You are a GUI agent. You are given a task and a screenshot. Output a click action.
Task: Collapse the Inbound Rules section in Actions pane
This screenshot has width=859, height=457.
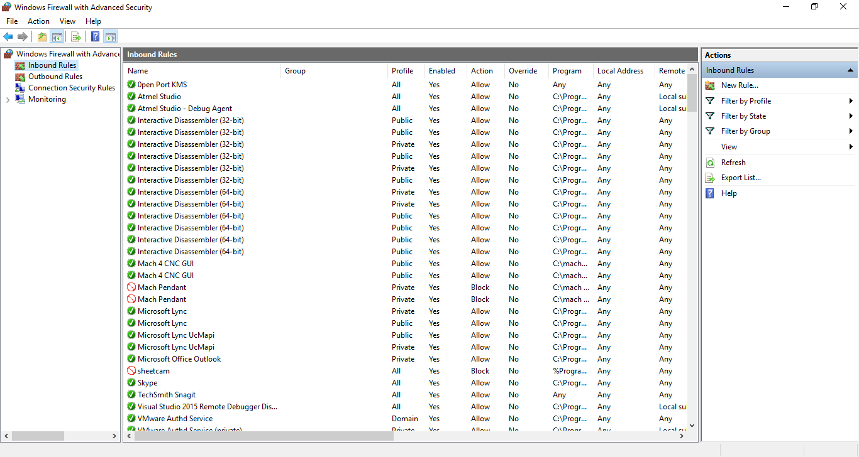point(850,70)
